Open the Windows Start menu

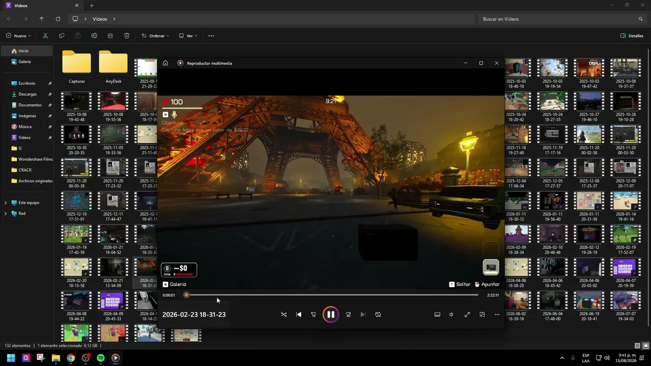click(x=11, y=358)
